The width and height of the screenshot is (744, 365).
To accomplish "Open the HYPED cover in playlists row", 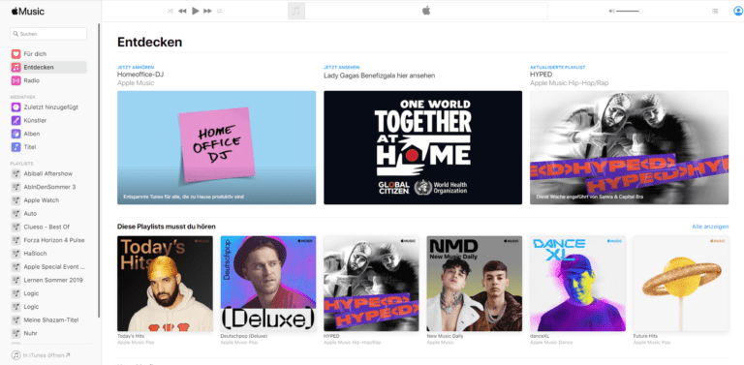I will tap(372, 284).
